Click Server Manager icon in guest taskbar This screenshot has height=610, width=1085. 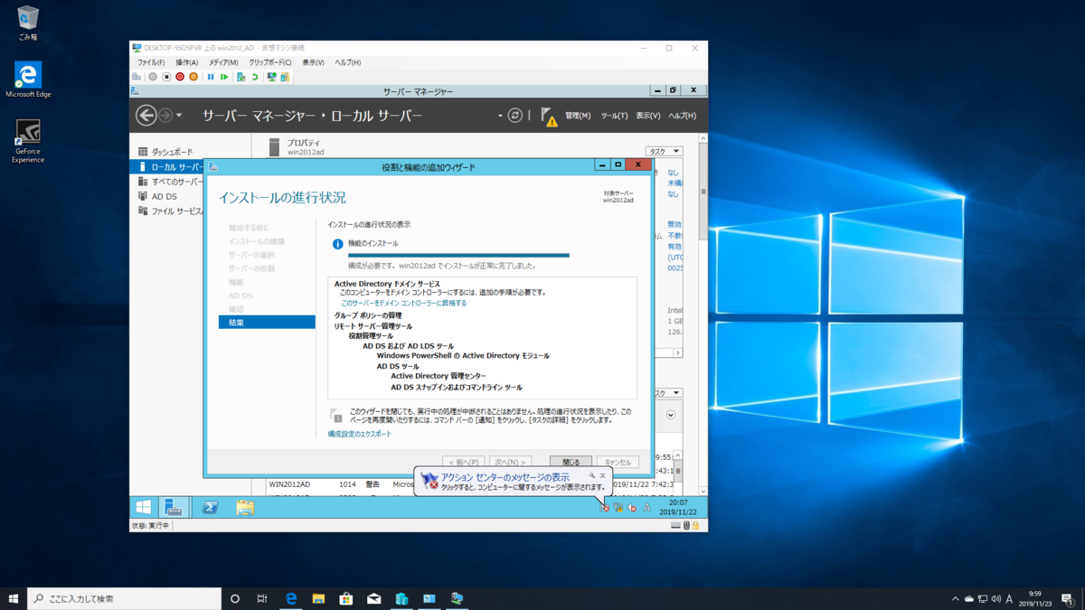tap(174, 508)
